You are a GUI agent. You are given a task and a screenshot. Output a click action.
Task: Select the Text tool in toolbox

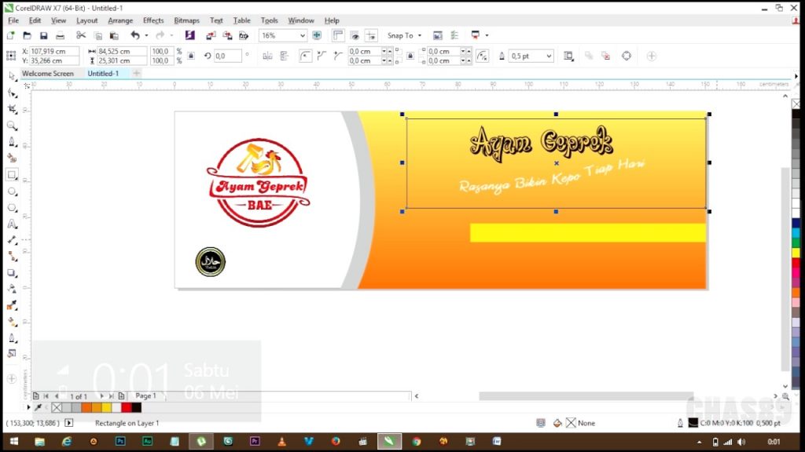[x=13, y=224]
